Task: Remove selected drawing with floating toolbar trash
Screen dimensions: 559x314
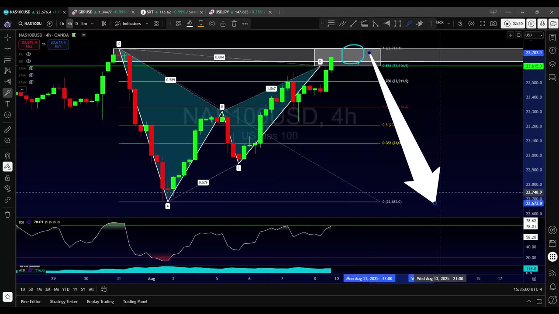Action: tap(234, 24)
